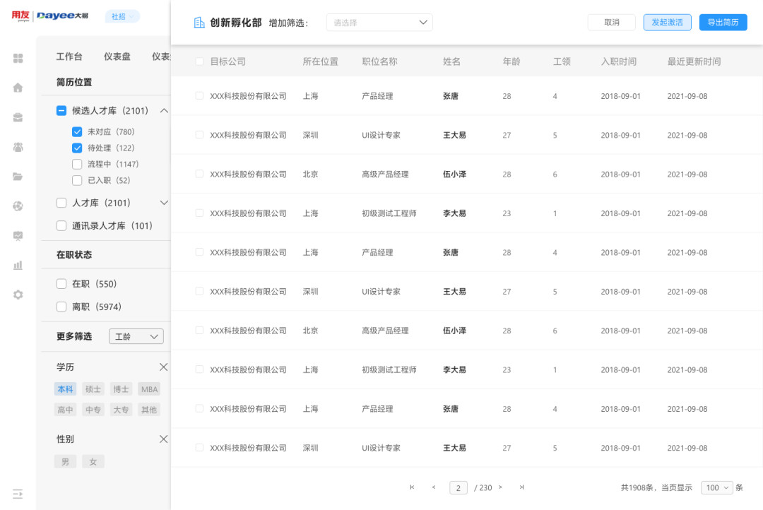Open the per-page count selector showing 100

[716, 487]
